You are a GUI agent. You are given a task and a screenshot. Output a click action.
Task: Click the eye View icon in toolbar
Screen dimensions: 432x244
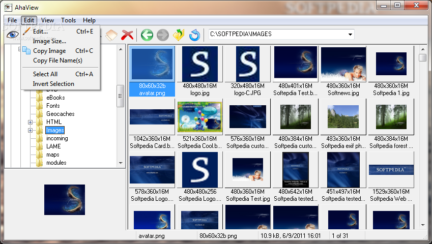pyautogui.click(x=13, y=35)
